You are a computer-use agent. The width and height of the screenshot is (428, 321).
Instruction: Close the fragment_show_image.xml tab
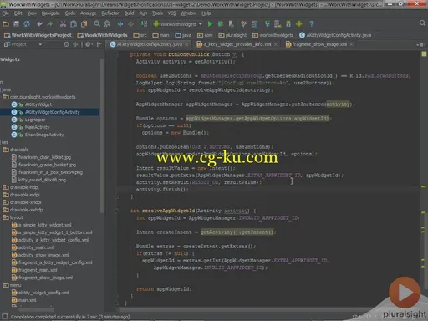tap(351, 44)
